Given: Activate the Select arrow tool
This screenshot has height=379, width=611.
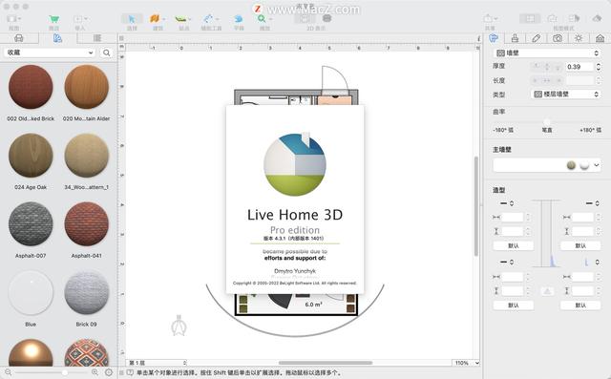Looking at the screenshot, I should (x=132, y=19).
